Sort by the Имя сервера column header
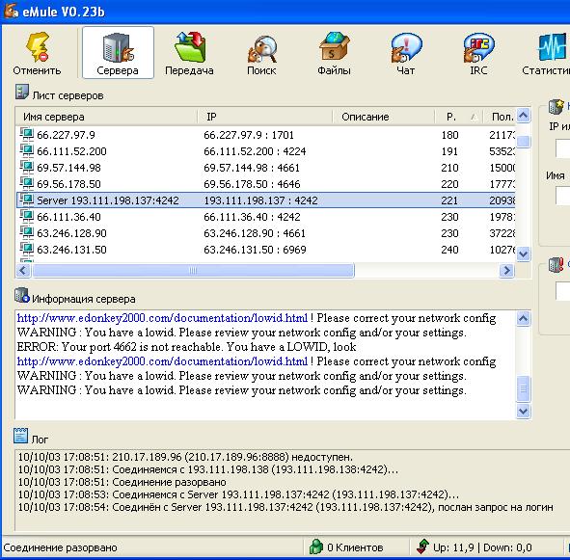The height and width of the screenshot is (560, 570). [106, 117]
